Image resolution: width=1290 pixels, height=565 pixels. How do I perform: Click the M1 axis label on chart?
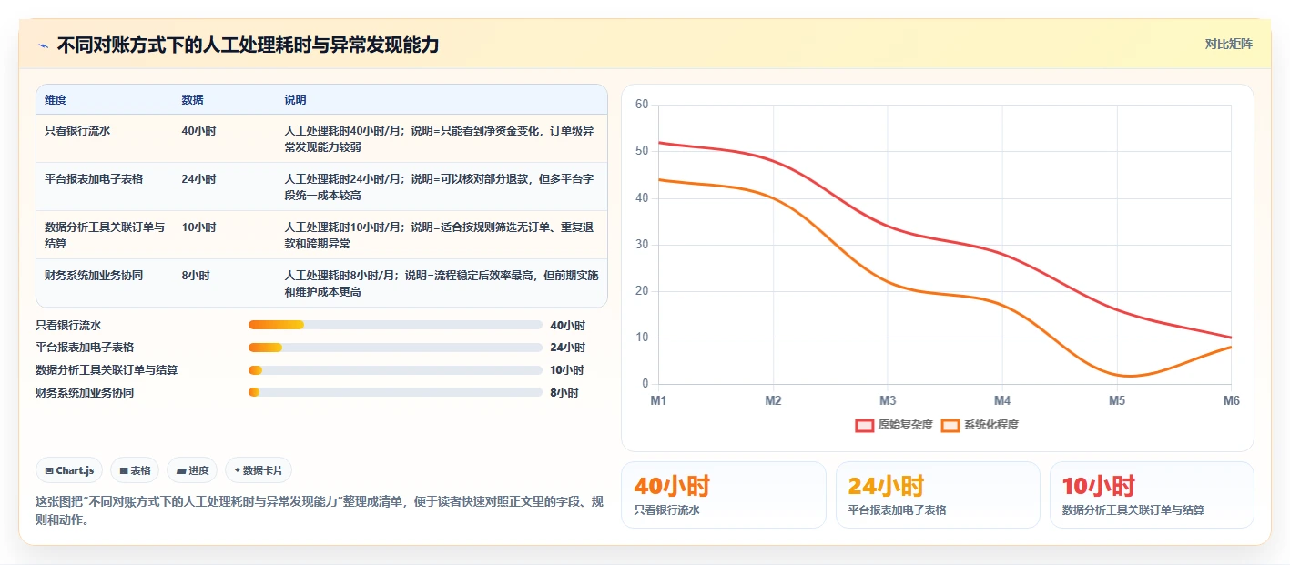coord(658,400)
